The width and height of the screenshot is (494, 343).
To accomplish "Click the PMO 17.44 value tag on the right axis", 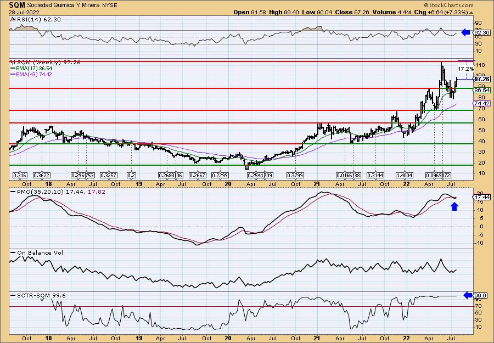I will tap(482, 197).
